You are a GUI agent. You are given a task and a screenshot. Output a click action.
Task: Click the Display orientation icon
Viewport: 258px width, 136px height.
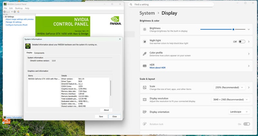[144, 112]
